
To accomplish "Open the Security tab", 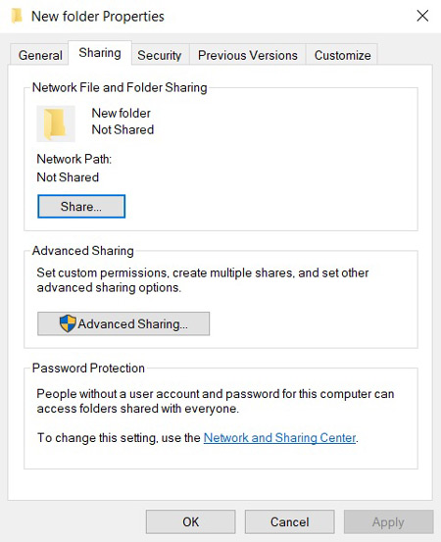I will [x=160, y=55].
